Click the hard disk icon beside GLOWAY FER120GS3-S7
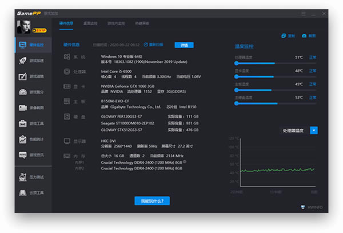 click(67, 117)
